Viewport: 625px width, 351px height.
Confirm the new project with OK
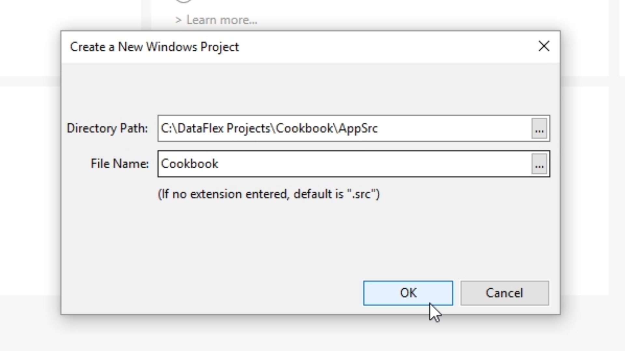[408, 293]
